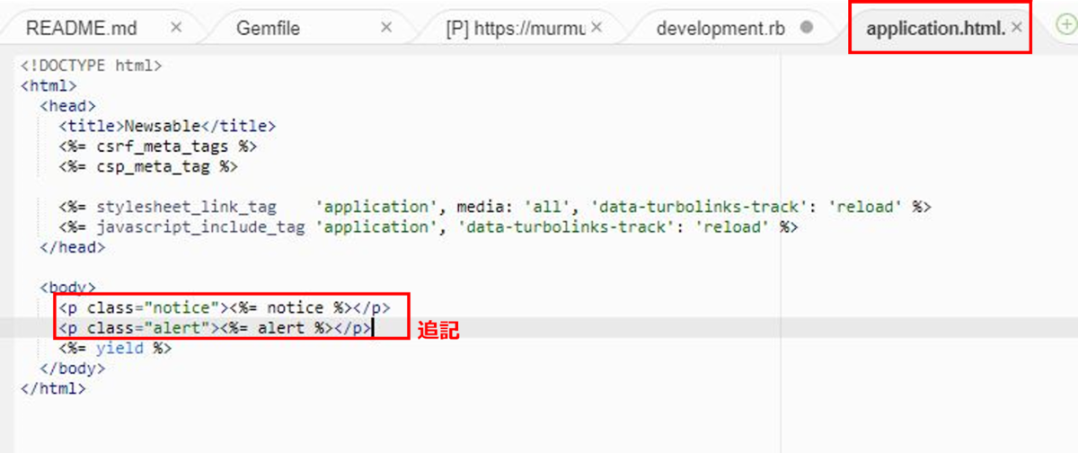Open a new tab with plus icon
Image resolution: width=1078 pixels, height=453 pixels.
(x=1066, y=27)
